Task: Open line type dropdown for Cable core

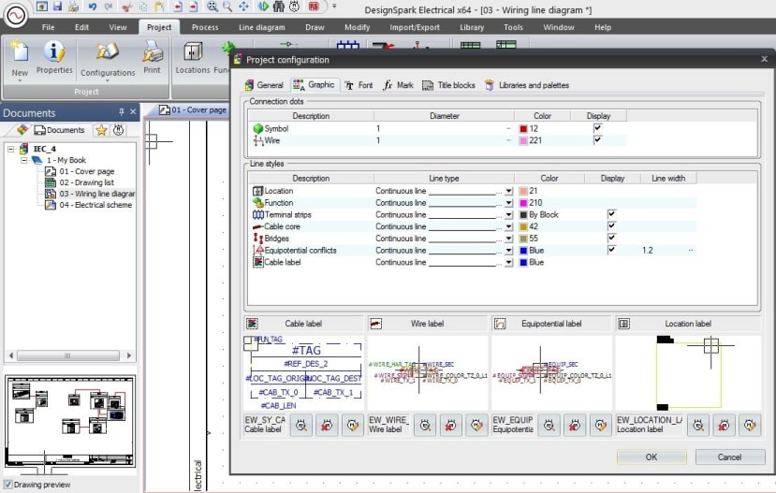Action: pyautogui.click(x=509, y=226)
